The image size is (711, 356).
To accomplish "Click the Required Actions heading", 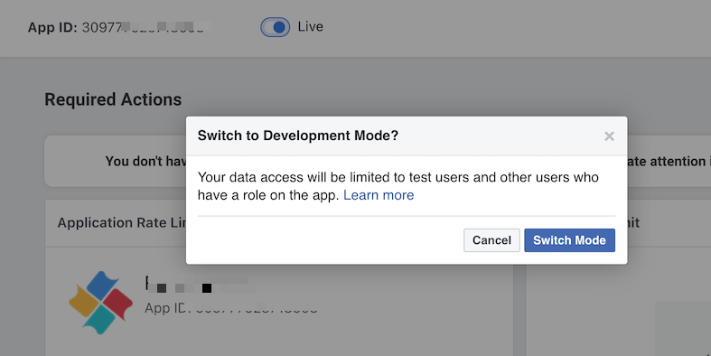I will [x=113, y=99].
